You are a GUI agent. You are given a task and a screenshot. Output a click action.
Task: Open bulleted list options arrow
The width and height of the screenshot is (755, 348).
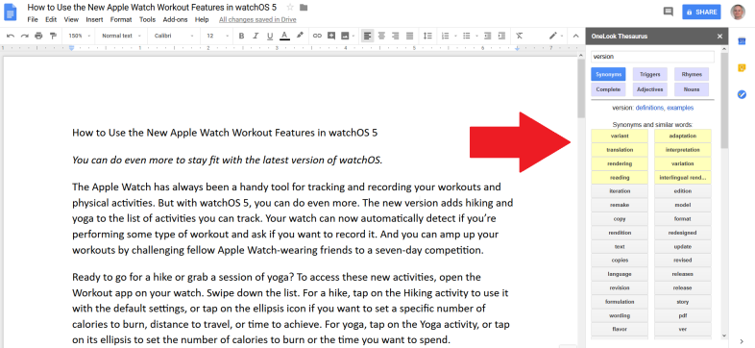[476, 36]
